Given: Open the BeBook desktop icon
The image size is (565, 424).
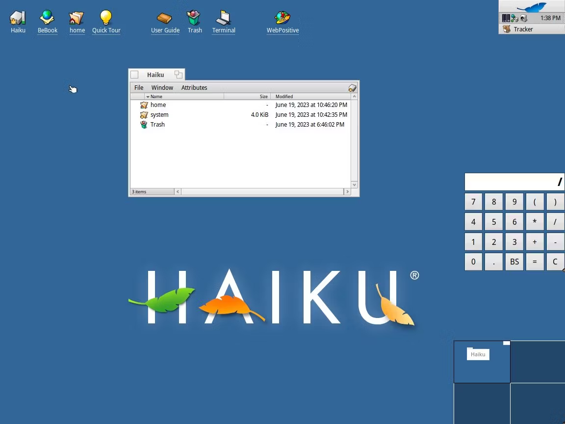Looking at the screenshot, I should (47, 17).
